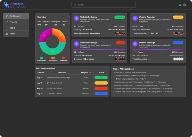This screenshot has height=137, width=192.
Task: Click the green Completed status badge
Action: tap(119, 17)
